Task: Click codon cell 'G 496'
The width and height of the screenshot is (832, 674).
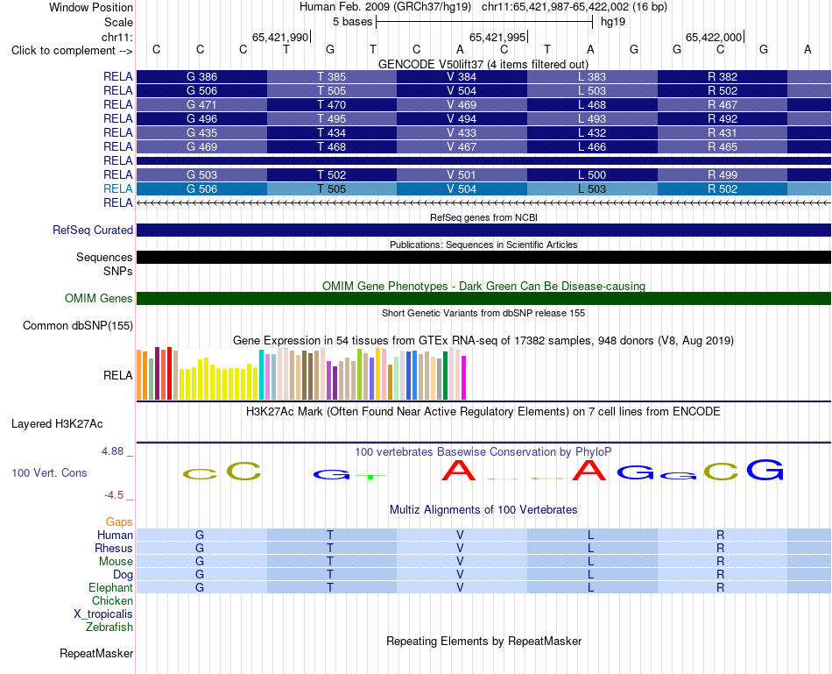Action: pos(201,118)
